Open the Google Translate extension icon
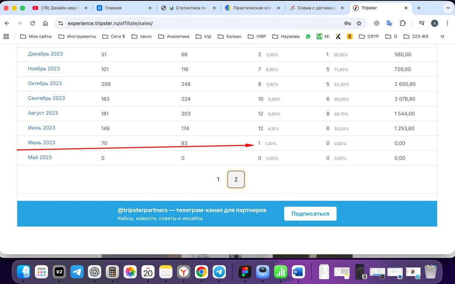 389,24
